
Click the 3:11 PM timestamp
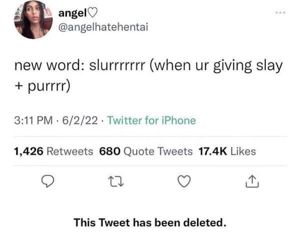[33, 120]
